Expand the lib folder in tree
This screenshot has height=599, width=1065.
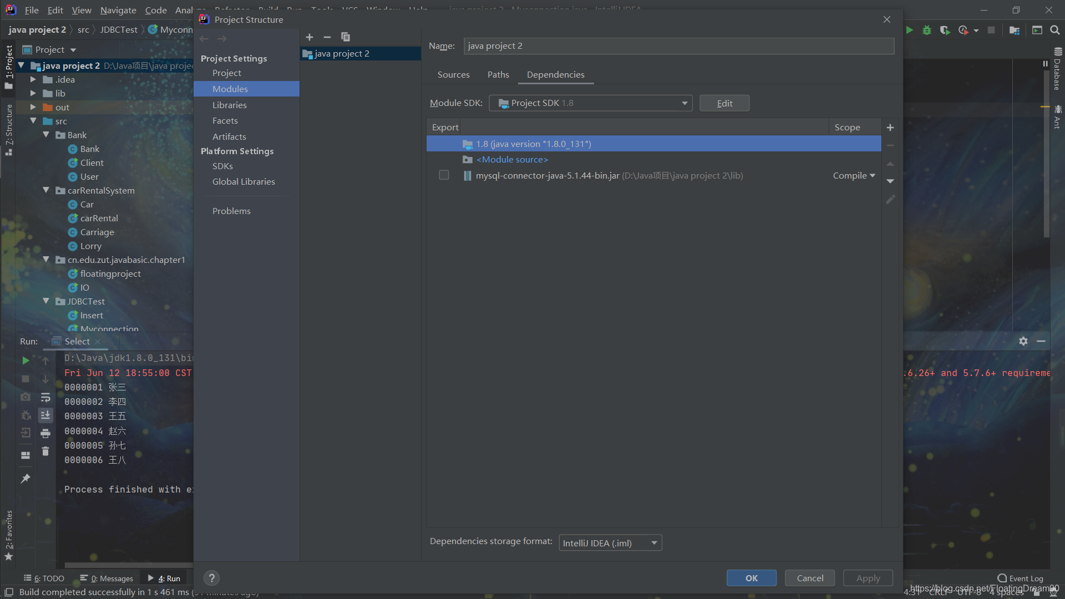click(x=33, y=93)
